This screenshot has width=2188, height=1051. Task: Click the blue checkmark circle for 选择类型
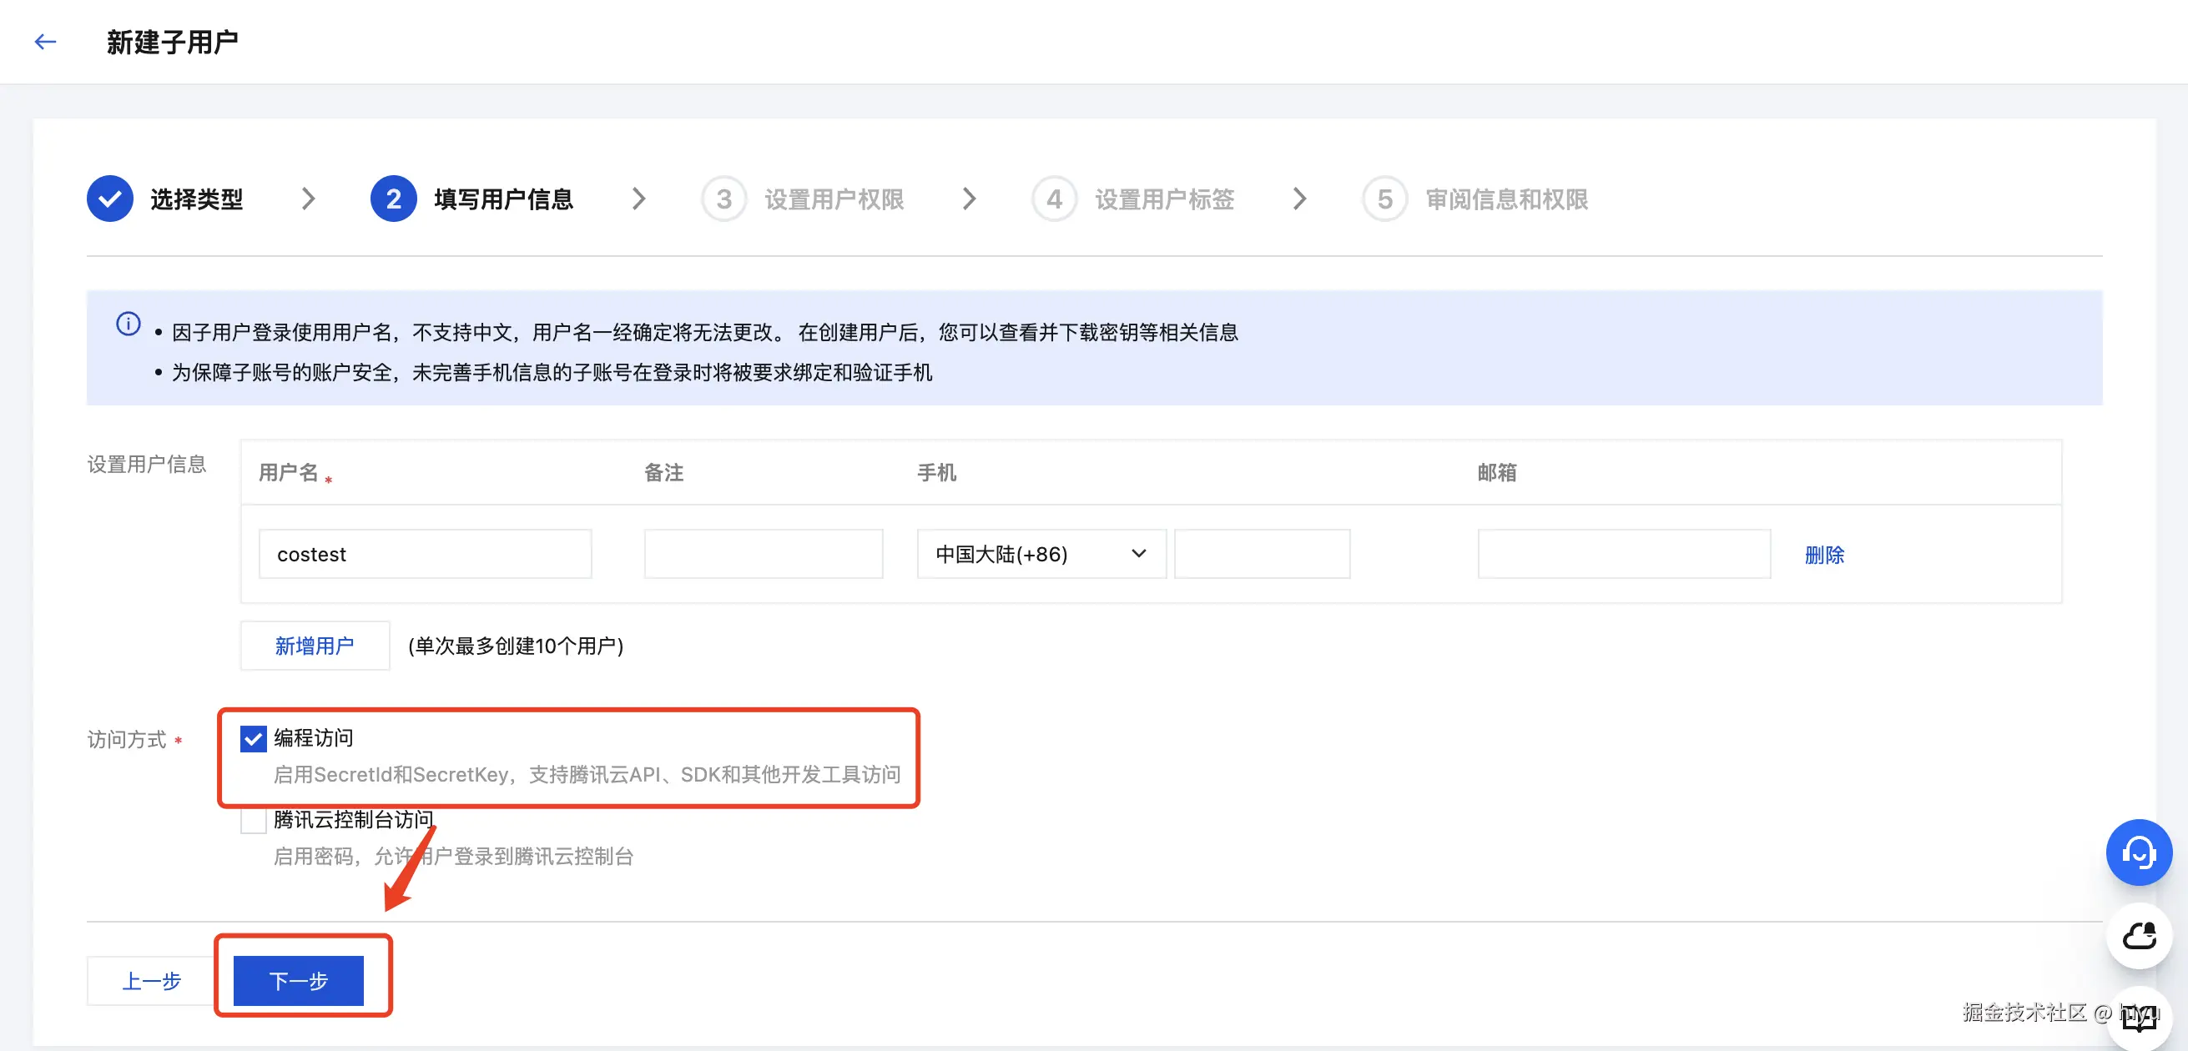pos(109,199)
